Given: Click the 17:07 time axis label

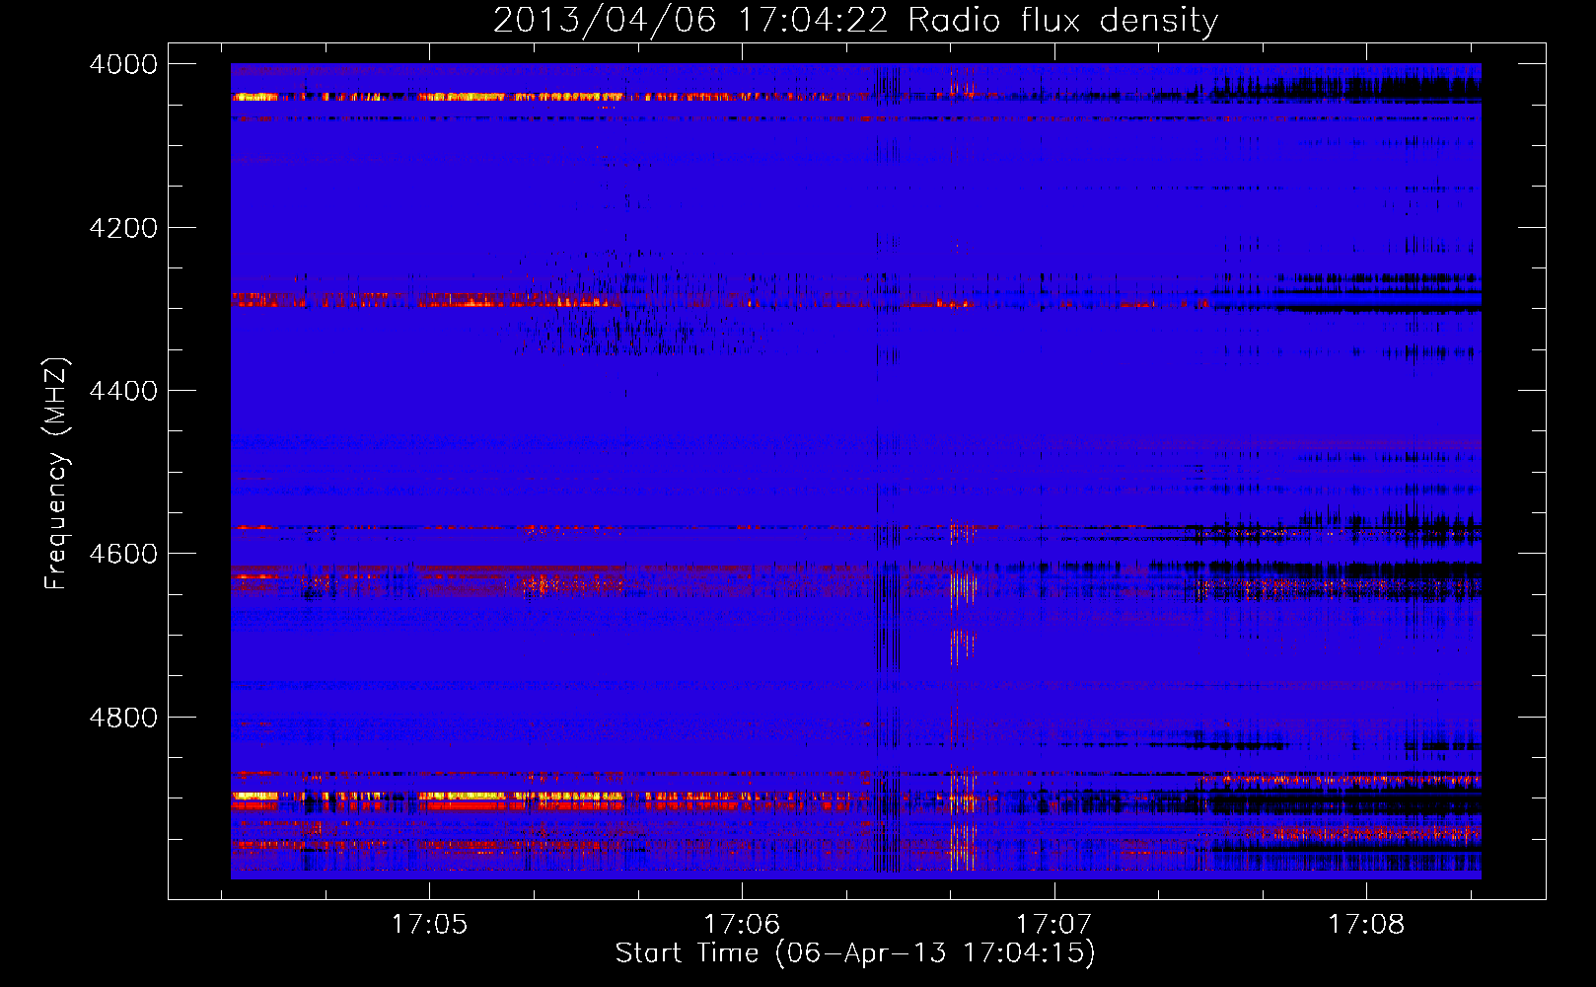Looking at the screenshot, I should [1053, 925].
